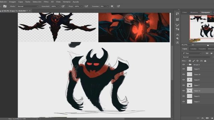Create adjustment layer icon at the panel bottom

[212, 118]
